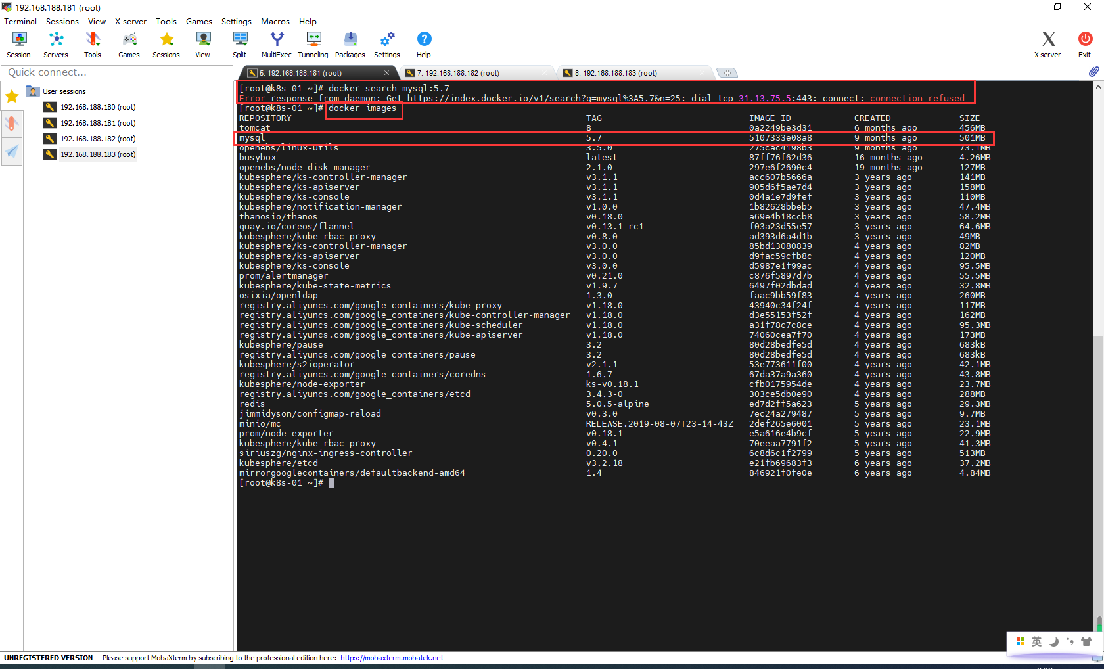Select the User sessions tree label
Screen dimensions: 1104x669
tap(64, 91)
